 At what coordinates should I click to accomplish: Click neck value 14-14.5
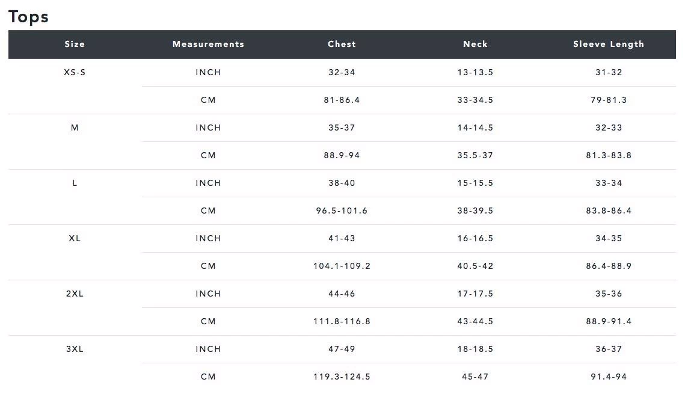tap(475, 128)
